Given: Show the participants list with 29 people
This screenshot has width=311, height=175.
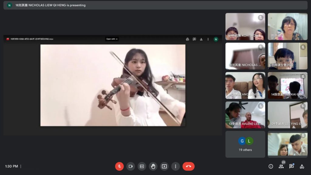Looking at the screenshot, I should 281,166.
